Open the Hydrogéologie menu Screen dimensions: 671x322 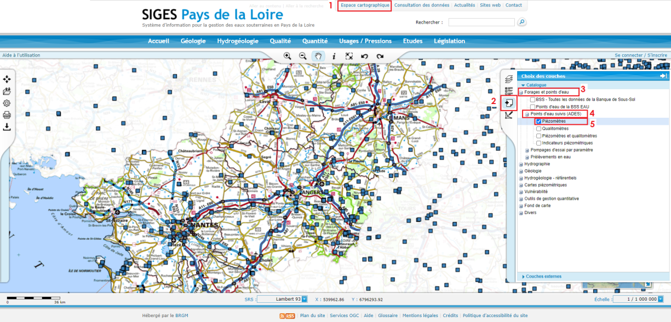point(238,41)
